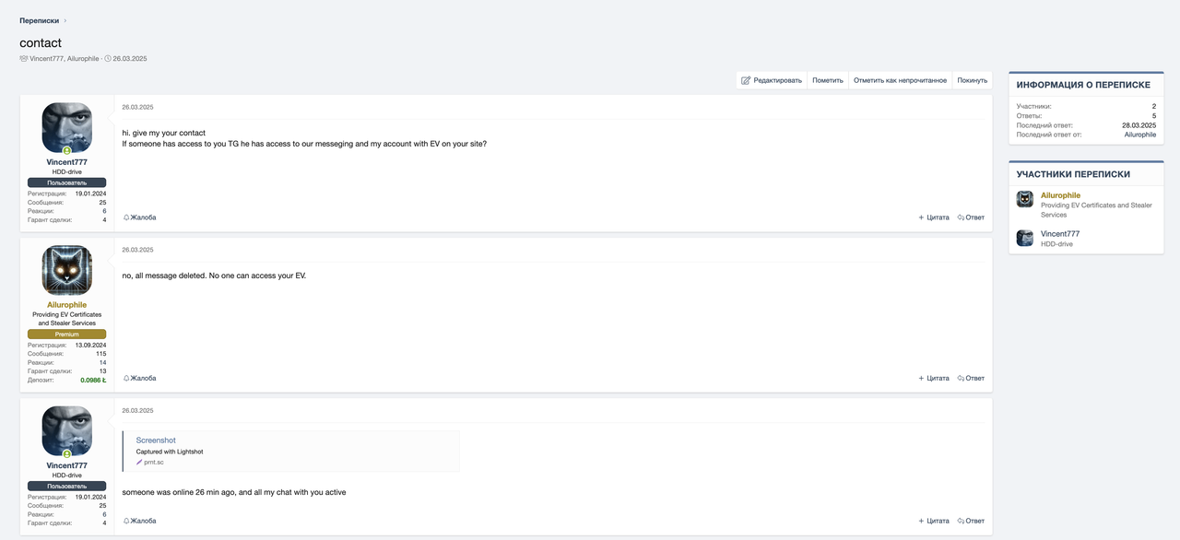Reply to third message with Ответ
This screenshot has height=540, width=1180.
(971, 521)
